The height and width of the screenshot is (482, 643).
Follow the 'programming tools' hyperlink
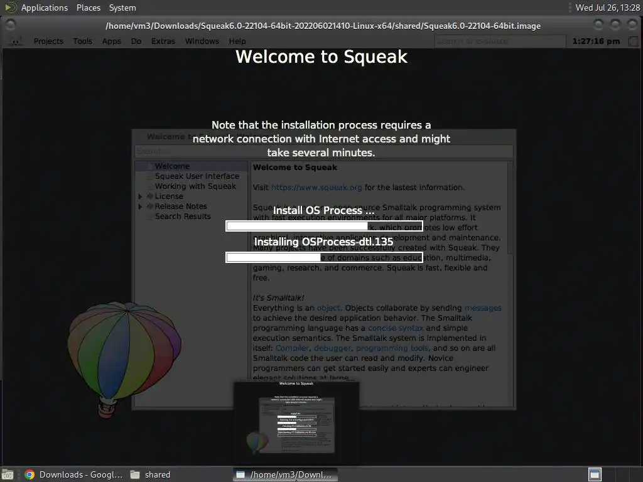click(x=392, y=348)
